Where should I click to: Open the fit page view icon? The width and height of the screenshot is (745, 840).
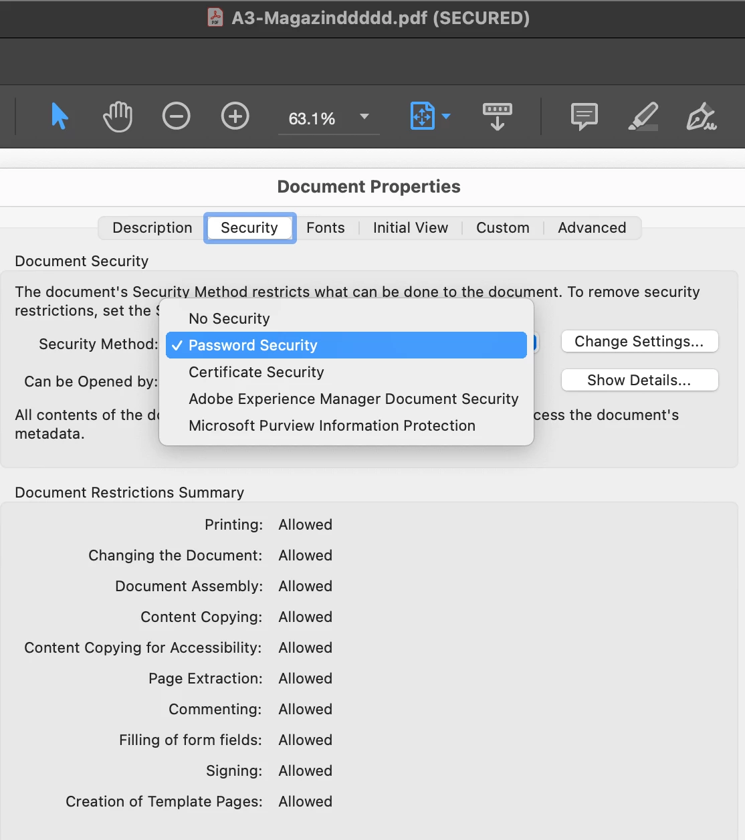(423, 116)
